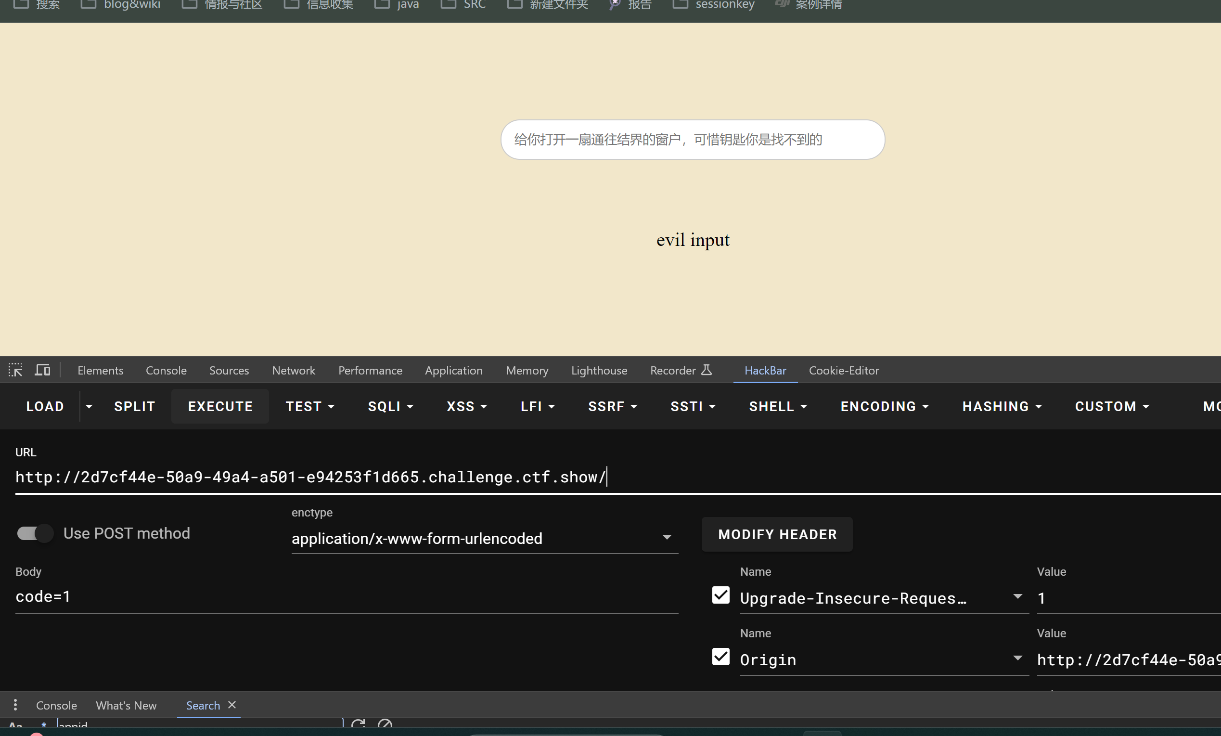Open the Application tab
Image resolution: width=1221 pixels, height=736 pixels.
[x=453, y=370]
